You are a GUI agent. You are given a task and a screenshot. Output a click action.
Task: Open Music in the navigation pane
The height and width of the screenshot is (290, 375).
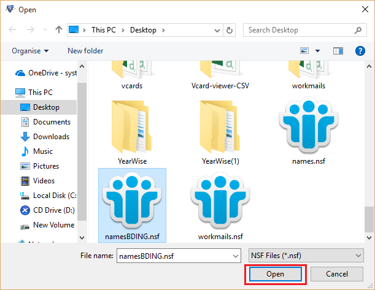(37, 151)
